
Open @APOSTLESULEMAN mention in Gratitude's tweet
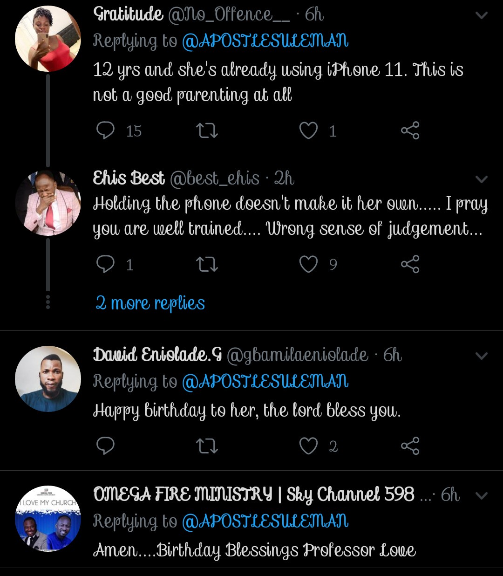point(265,41)
